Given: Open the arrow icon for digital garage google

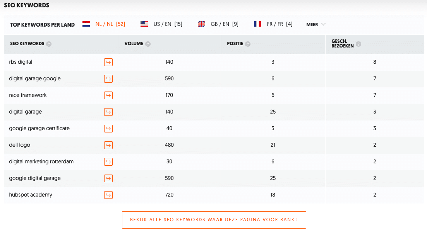Looking at the screenshot, I should [108, 79].
